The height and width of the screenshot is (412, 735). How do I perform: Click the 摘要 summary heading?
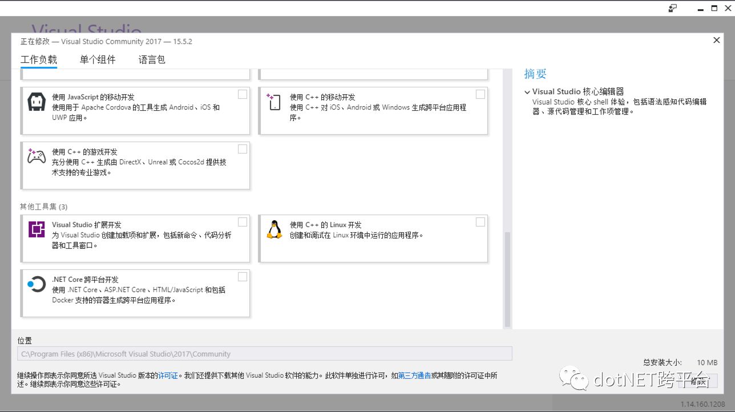[535, 74]
